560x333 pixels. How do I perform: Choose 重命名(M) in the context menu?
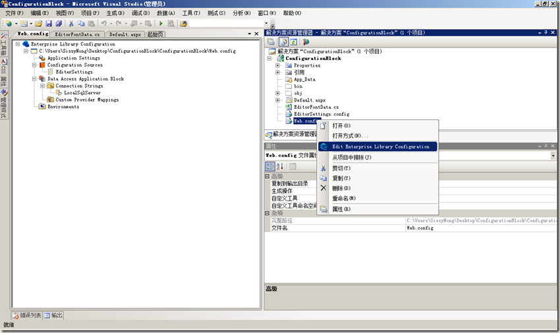point(378,198)
